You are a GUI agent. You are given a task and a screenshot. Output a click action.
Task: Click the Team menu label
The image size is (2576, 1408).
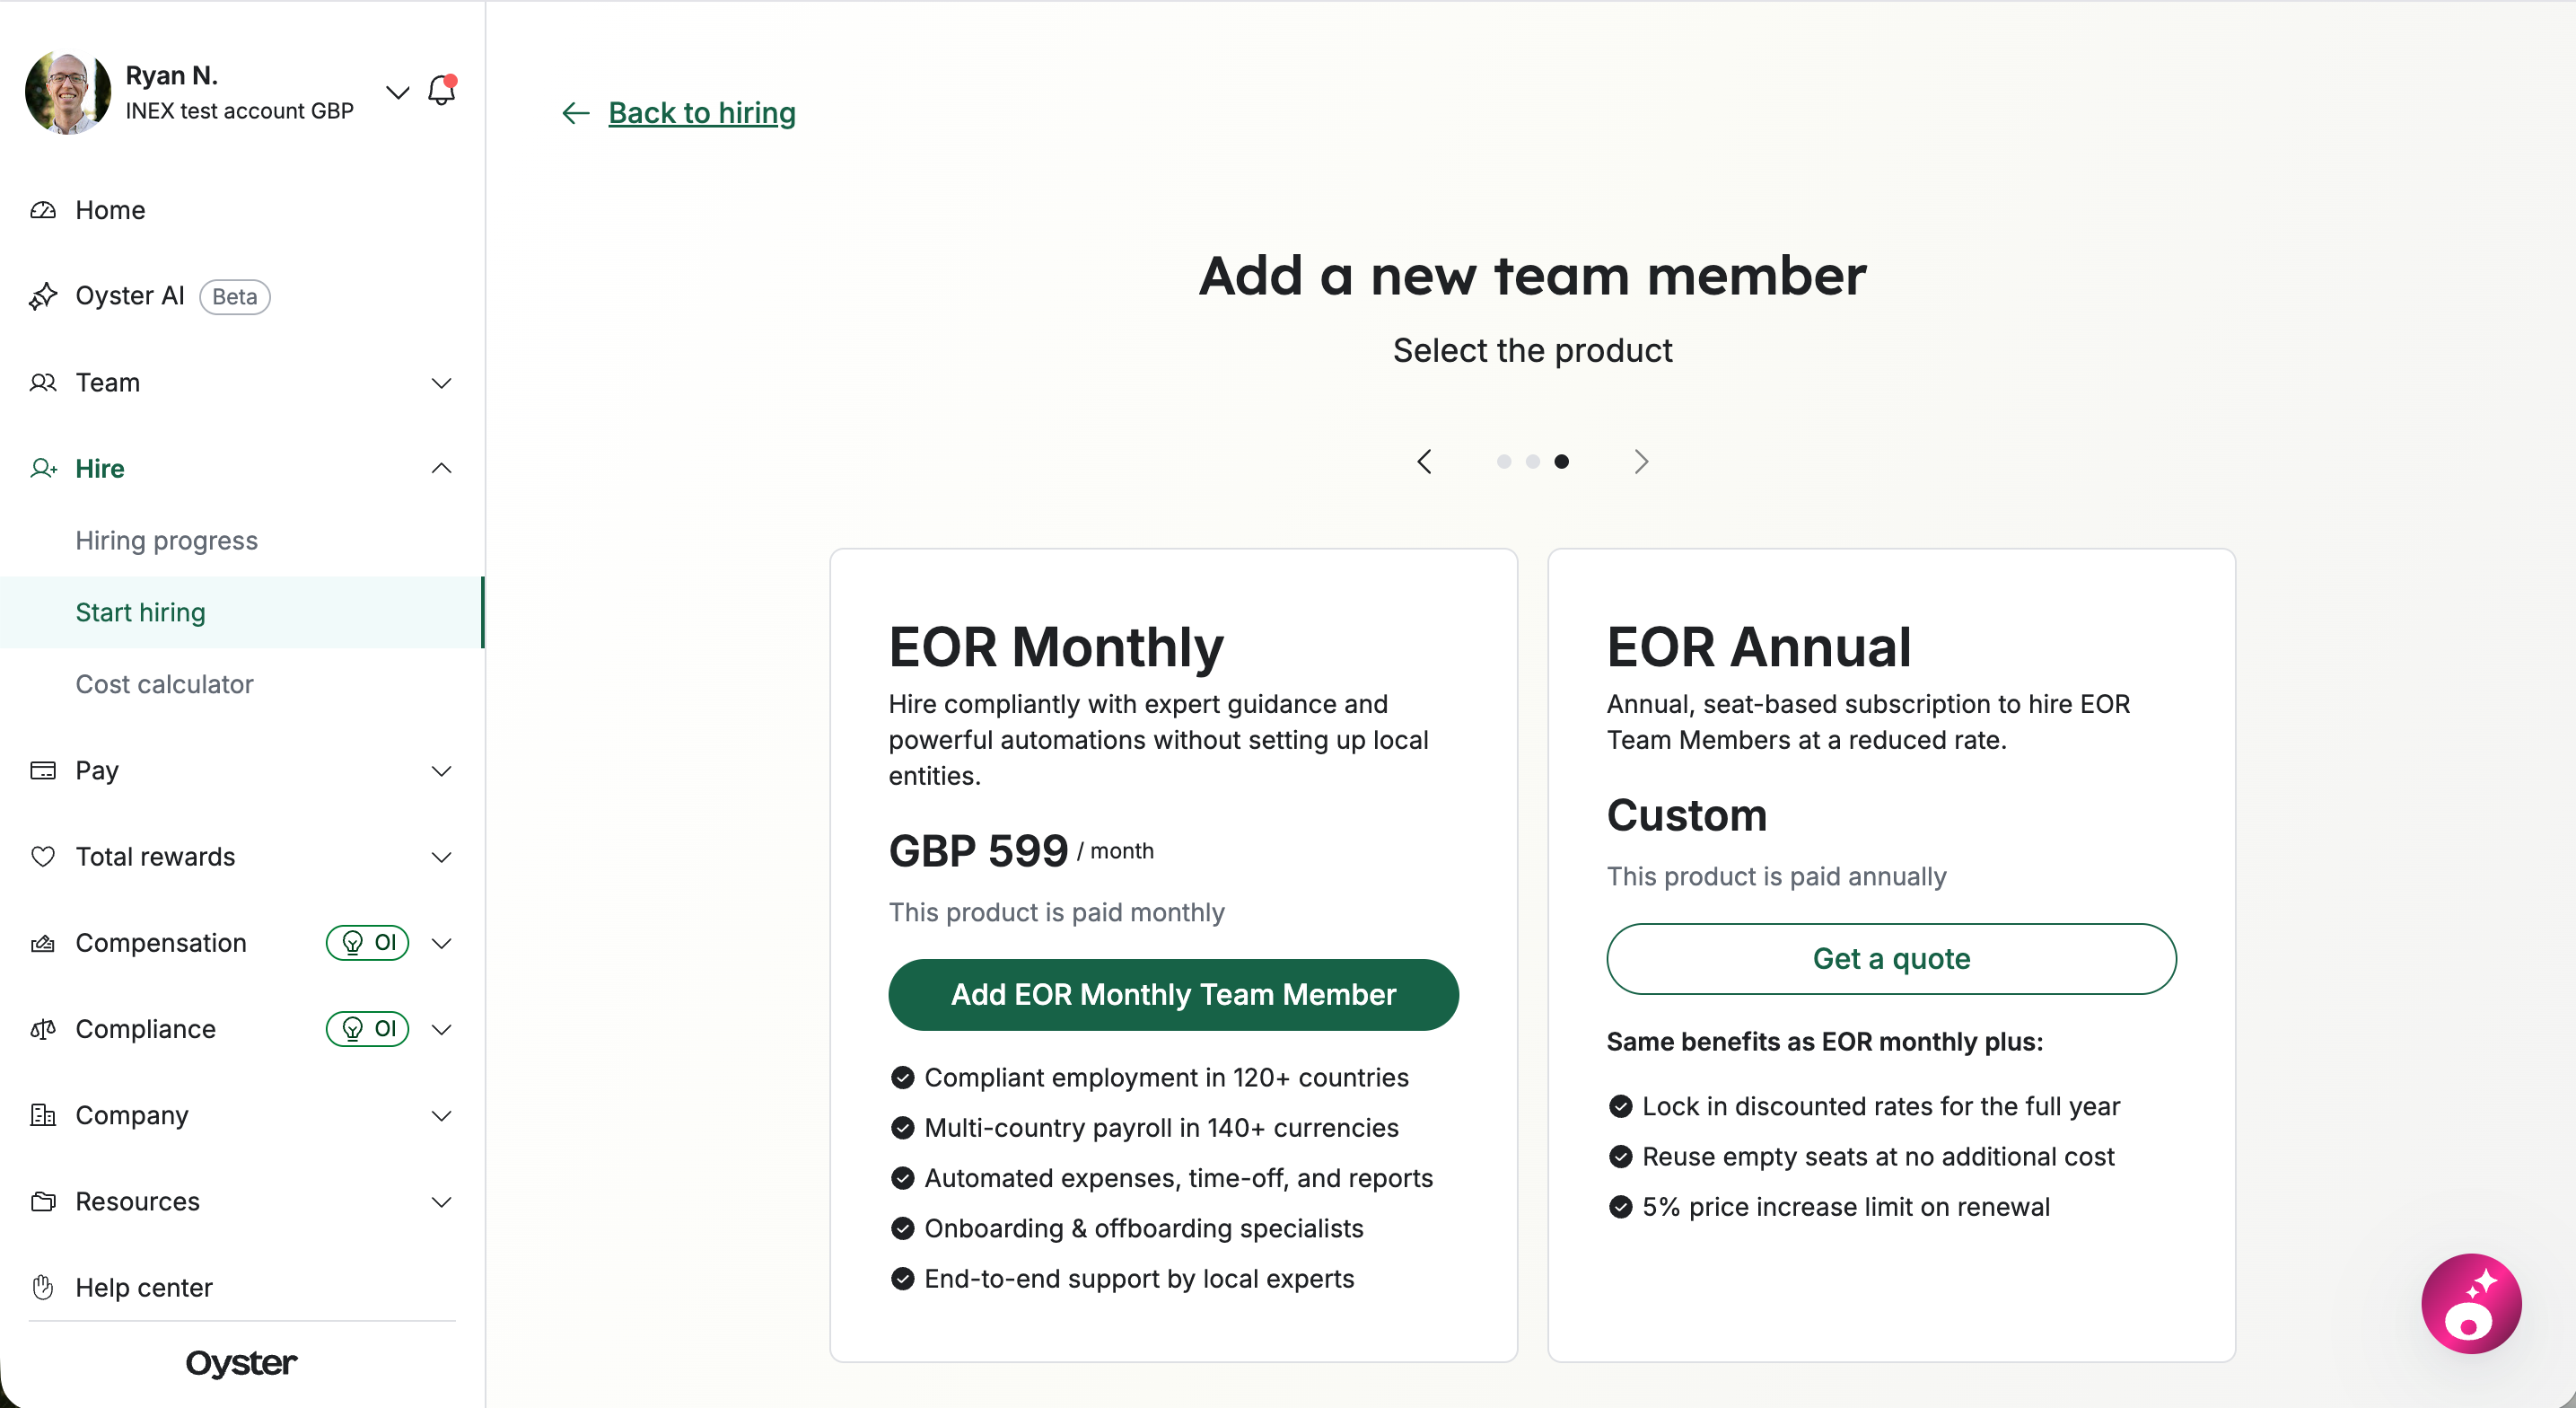(108, 383)
